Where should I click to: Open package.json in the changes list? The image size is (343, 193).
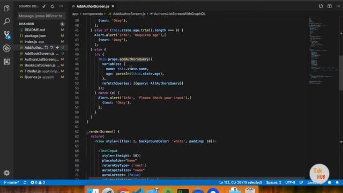click(35, 36)
